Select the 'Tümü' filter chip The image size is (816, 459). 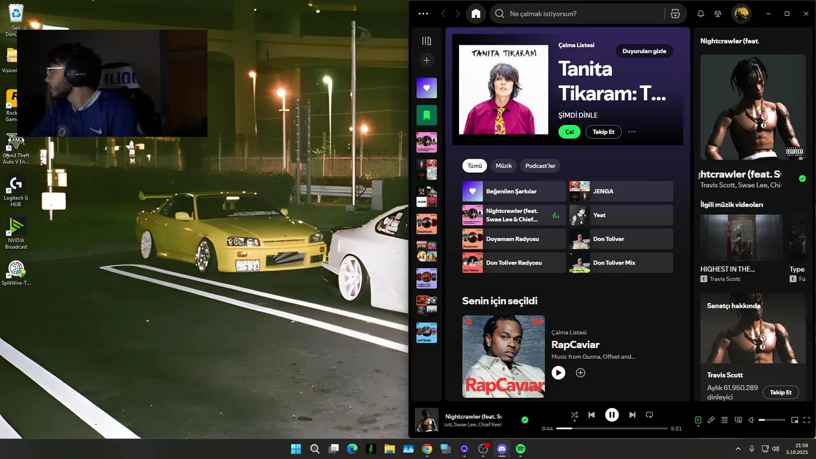[474, 166]
